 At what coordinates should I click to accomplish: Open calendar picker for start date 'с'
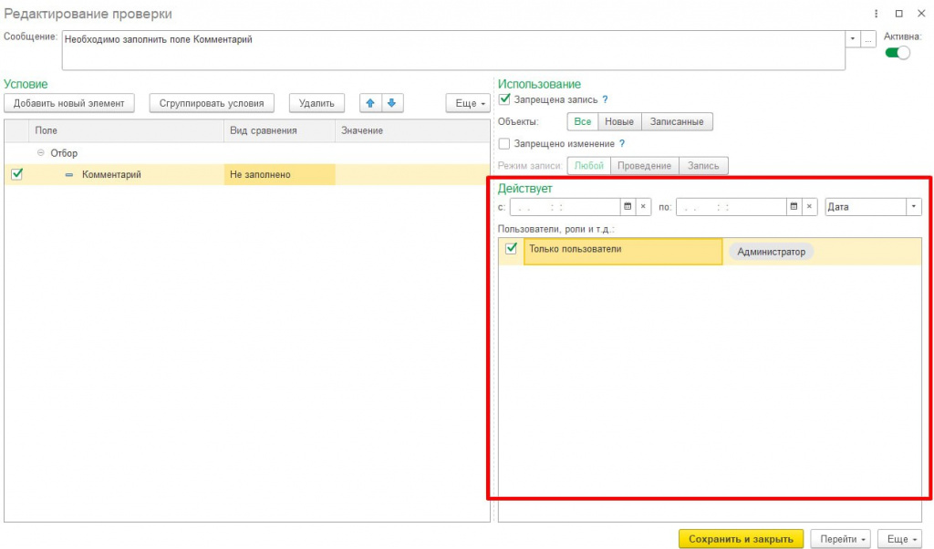[628, 207]
